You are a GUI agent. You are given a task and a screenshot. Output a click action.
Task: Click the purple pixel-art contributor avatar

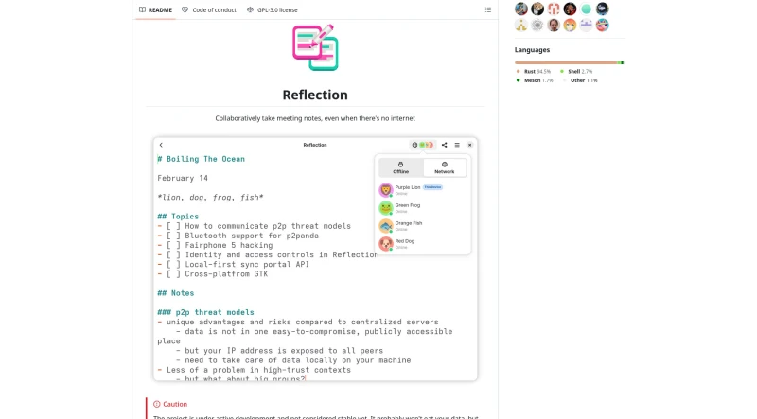(x=586, y=26)
